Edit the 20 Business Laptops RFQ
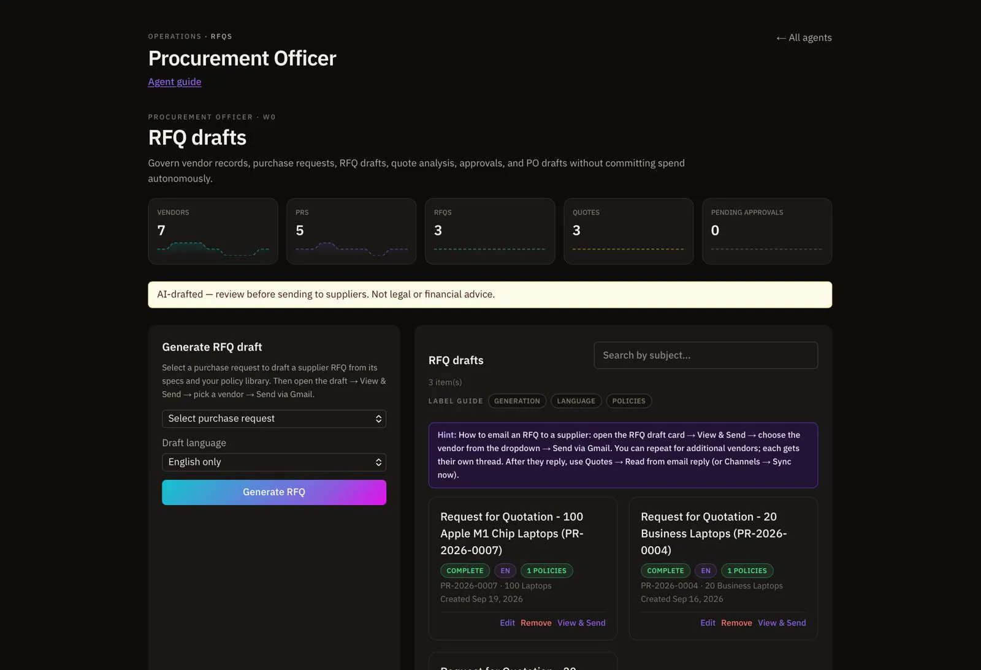 tap(708, 623)
